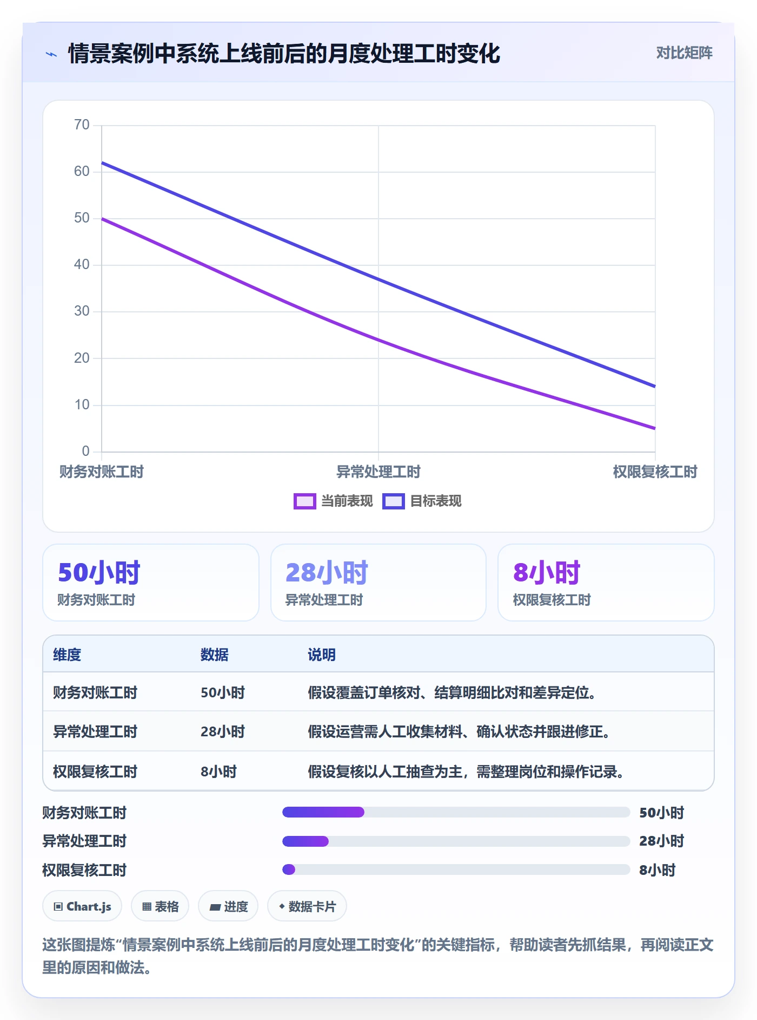The width and height of the screenshot is (757, 1020).
Task: Click table cell 50小时
Action: [x=223, y=692]
